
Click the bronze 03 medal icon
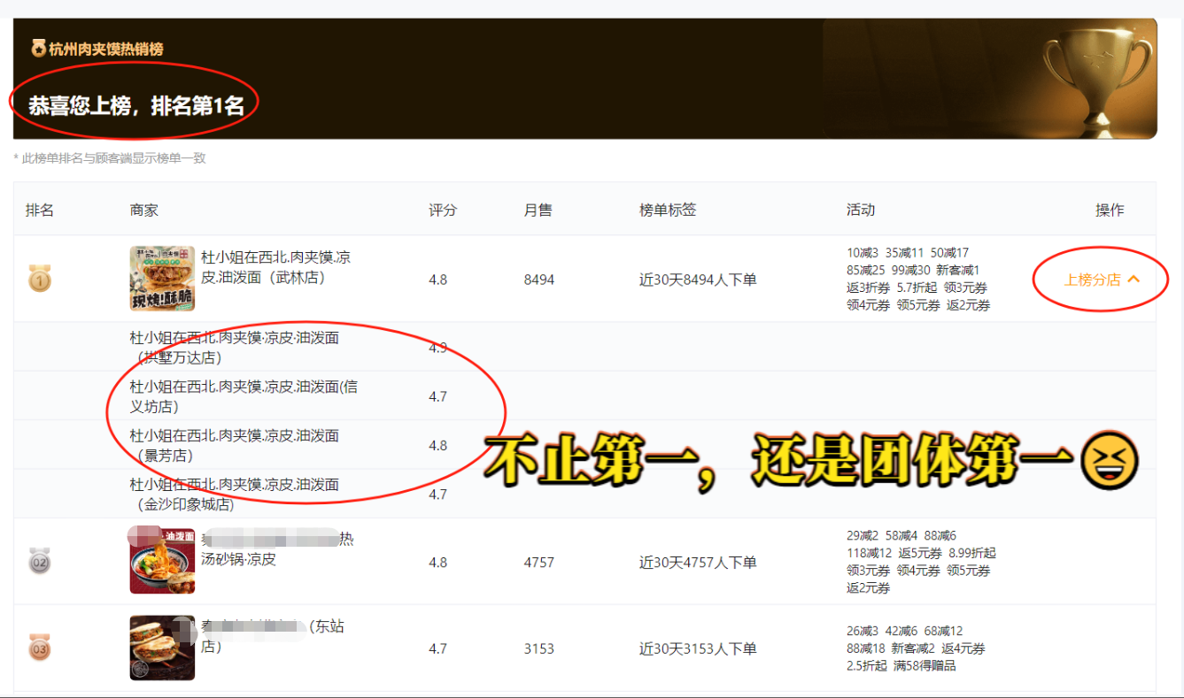click(x=37, y=648)
